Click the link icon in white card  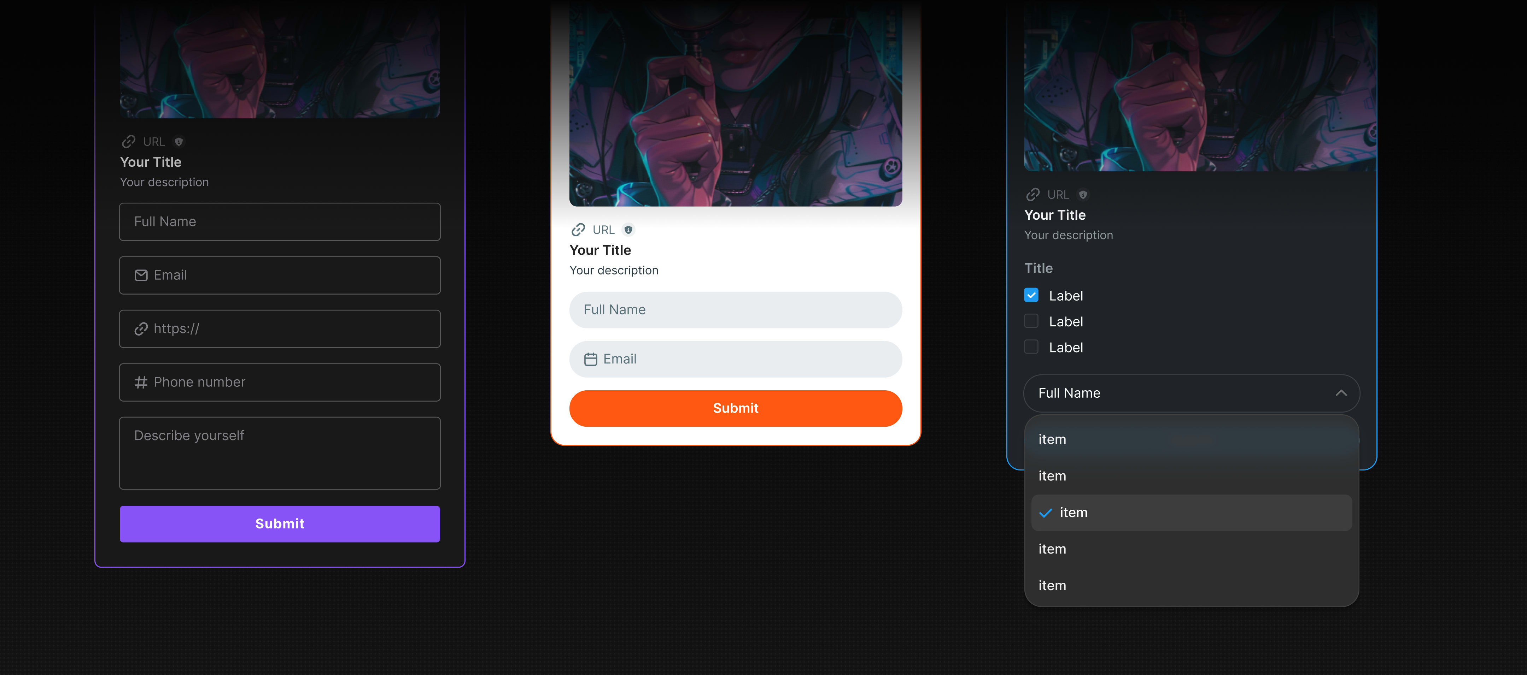click(578, 230)
